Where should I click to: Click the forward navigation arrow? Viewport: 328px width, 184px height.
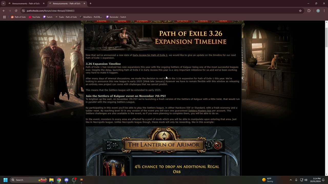pos(10,11)
